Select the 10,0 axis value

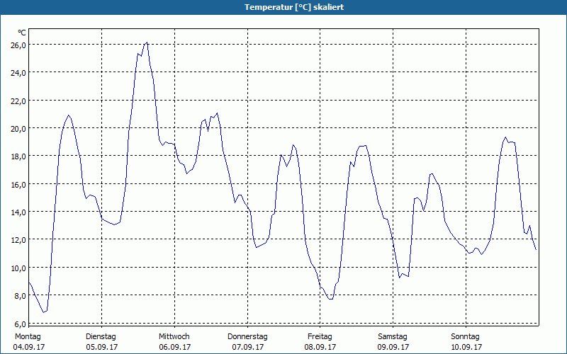[x=18, y=268]
